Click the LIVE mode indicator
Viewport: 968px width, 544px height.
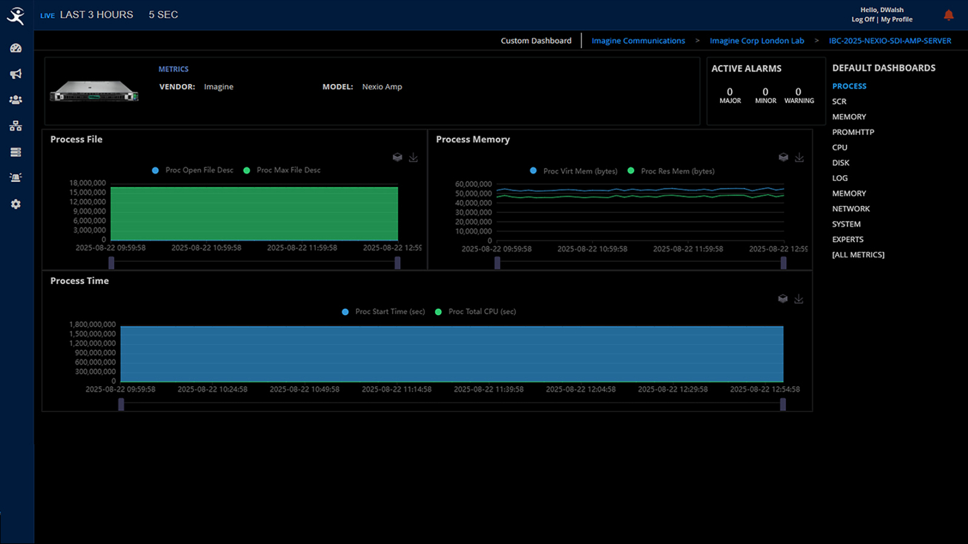(x=47, y=15)
